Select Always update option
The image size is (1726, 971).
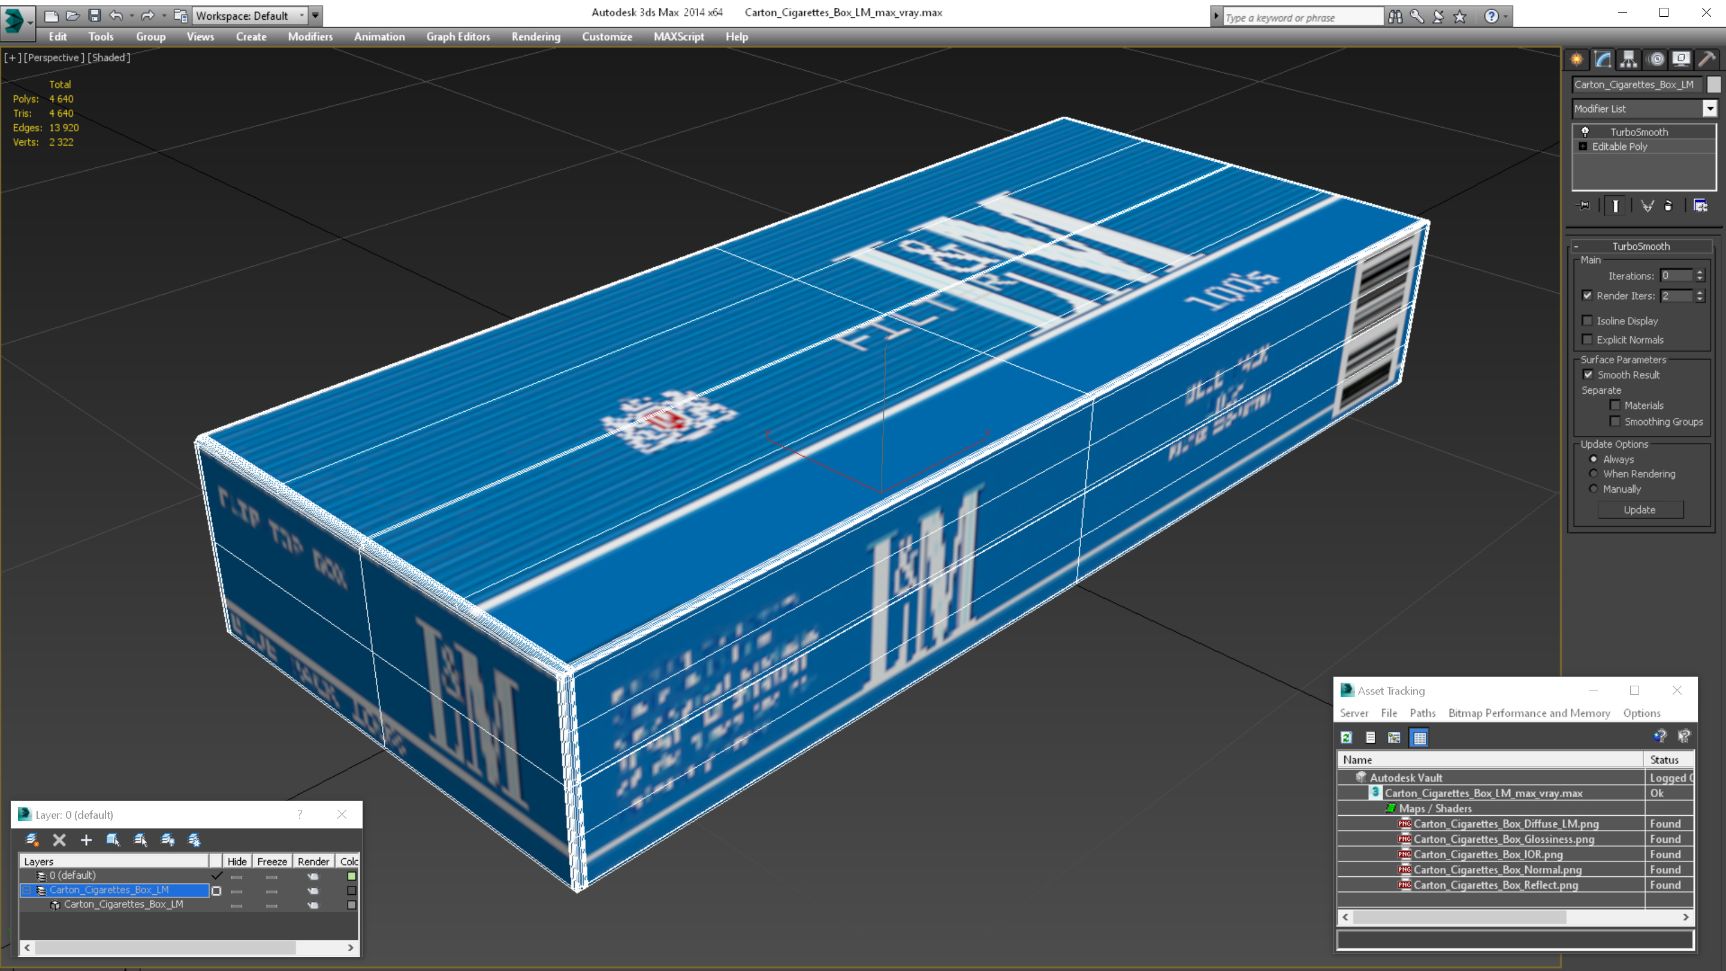click(x=1594, y=459)
